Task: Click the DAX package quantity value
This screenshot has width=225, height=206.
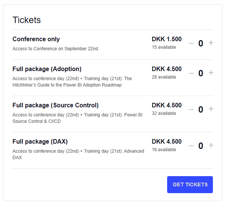Action: point(200,146)
